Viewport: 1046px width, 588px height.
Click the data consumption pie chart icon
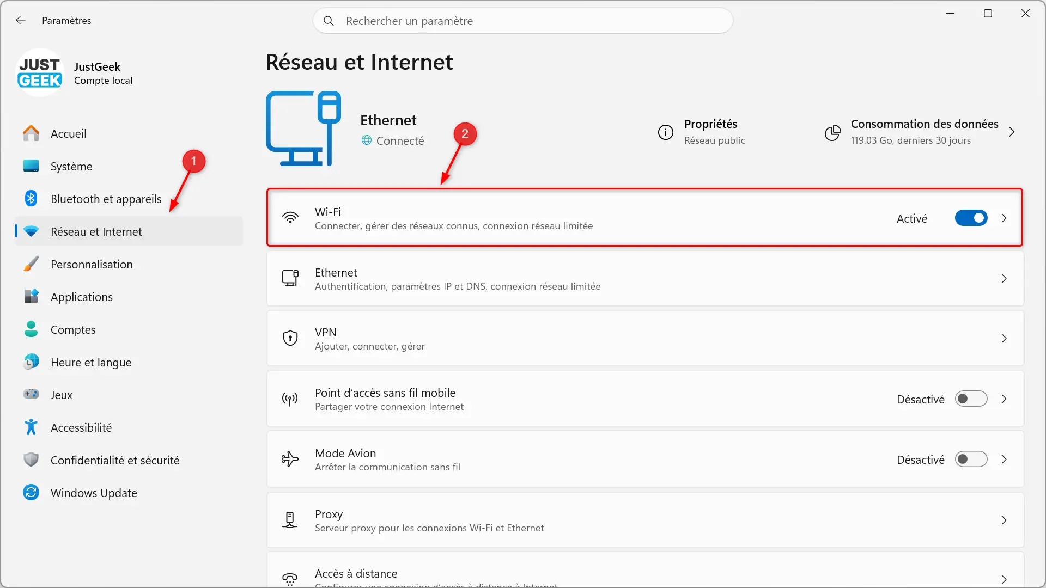pyautogui.click(x=832, y=132)
